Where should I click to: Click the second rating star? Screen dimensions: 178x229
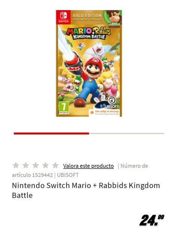[x=26, y=165]
